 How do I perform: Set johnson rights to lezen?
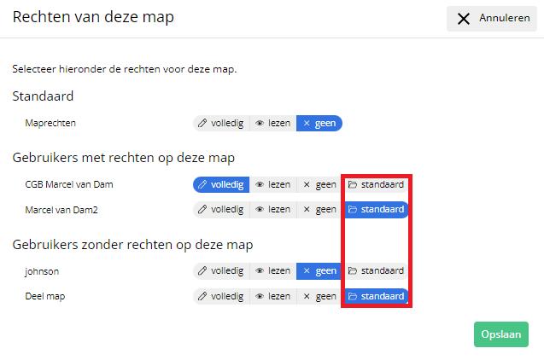[273, 271]
